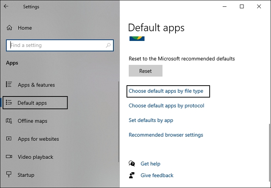Viewport: 271px width, 188px height.
Task: Click the 'Settings' window title text
Action: coord(31,7)
